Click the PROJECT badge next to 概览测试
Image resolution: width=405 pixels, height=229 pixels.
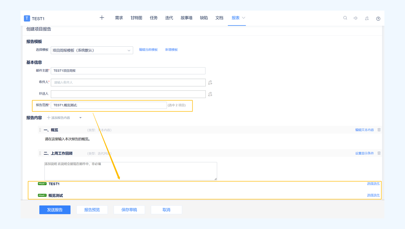[x=42, y=195]
